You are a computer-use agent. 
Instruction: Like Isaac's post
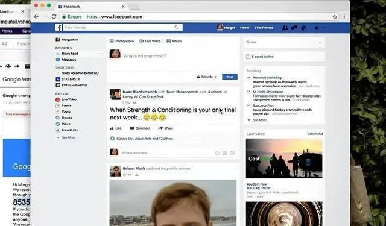(116, 128)
